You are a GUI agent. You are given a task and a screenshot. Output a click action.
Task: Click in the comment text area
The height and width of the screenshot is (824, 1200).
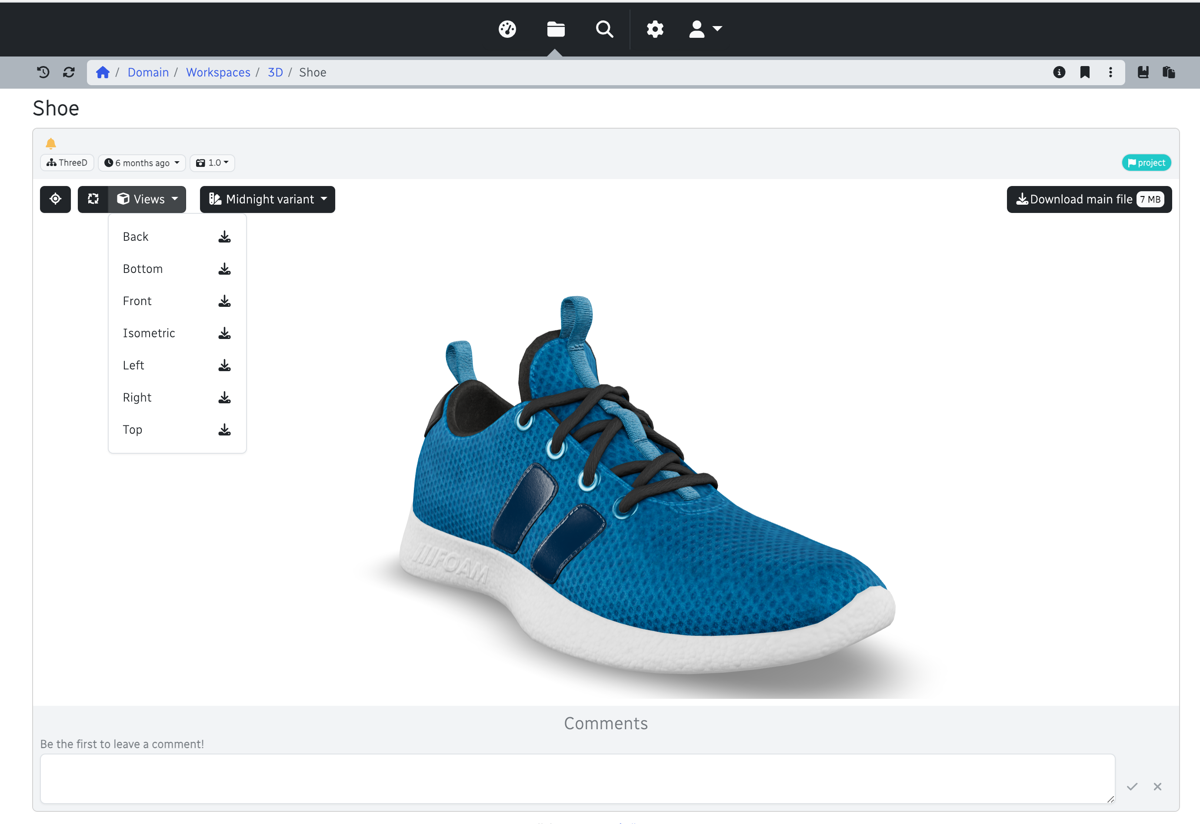[x=577, y=778]
